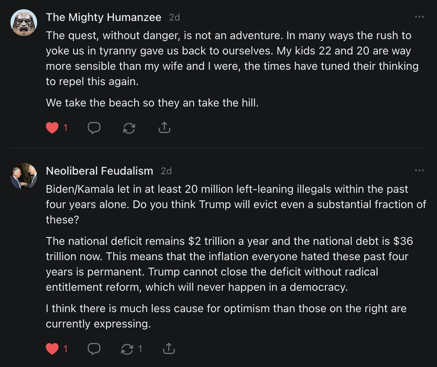Screen dimensions: 437x367
Task: Open more options menu for Neoliberal Feudalism's comment
Action: click(419, 171)
